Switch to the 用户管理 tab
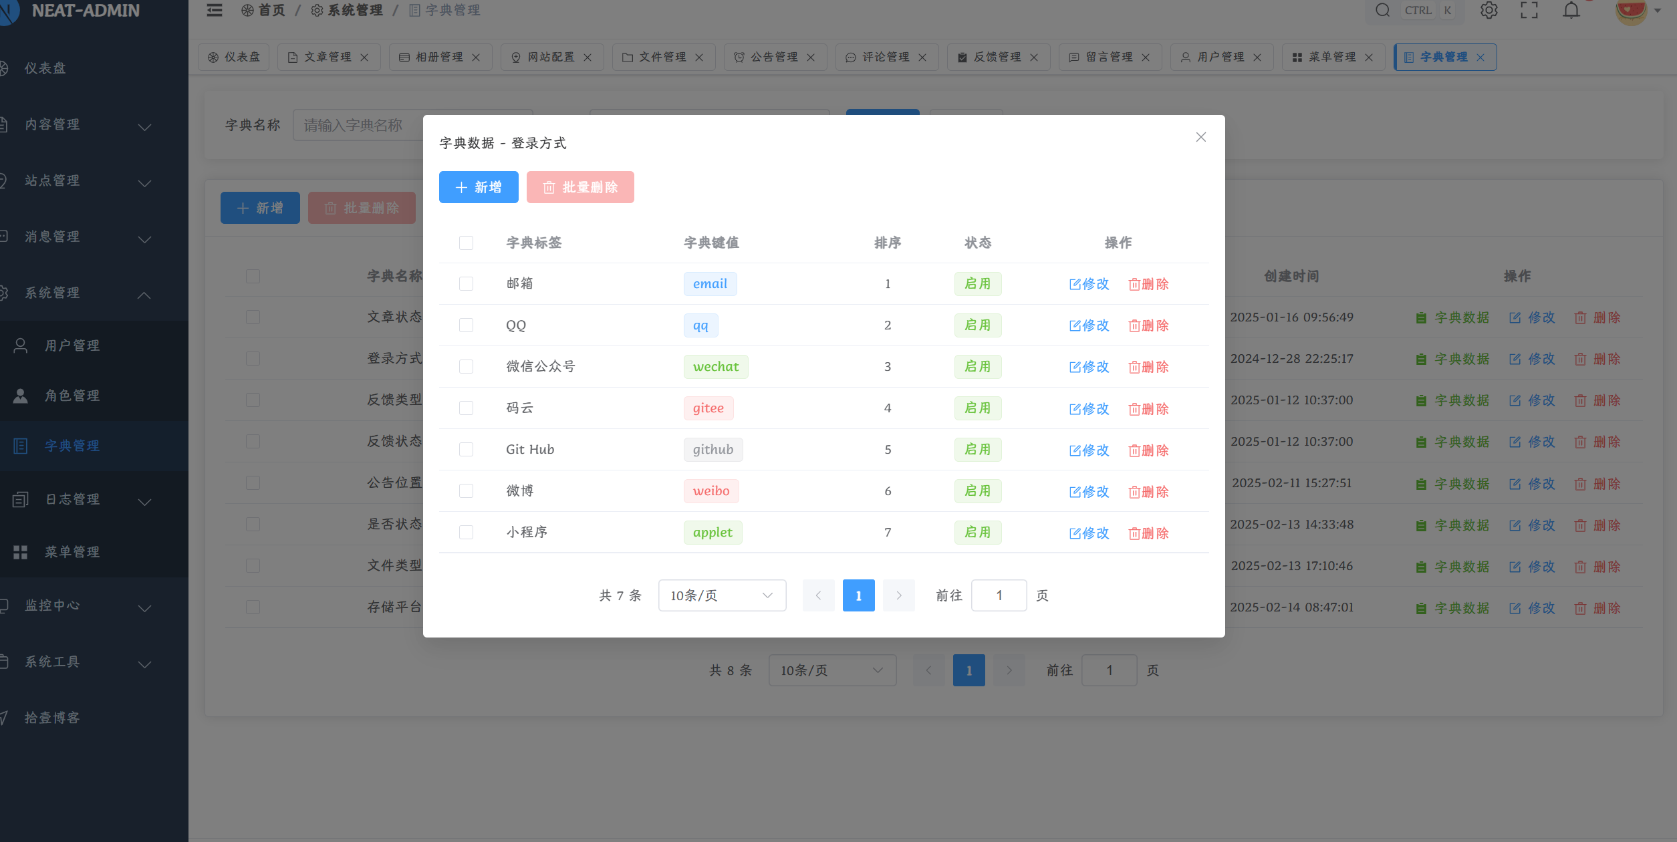This screenshot has height=842, width=1677. coord(1219,57)
